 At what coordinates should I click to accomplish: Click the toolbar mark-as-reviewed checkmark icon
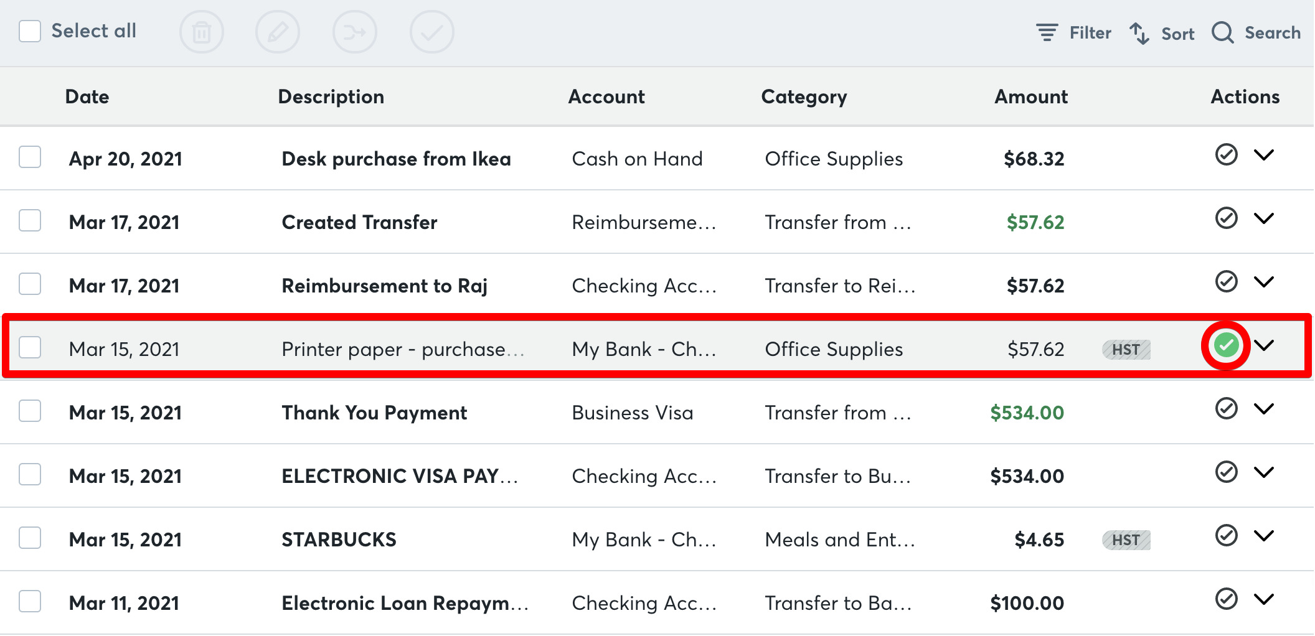(x=431, y=32)
